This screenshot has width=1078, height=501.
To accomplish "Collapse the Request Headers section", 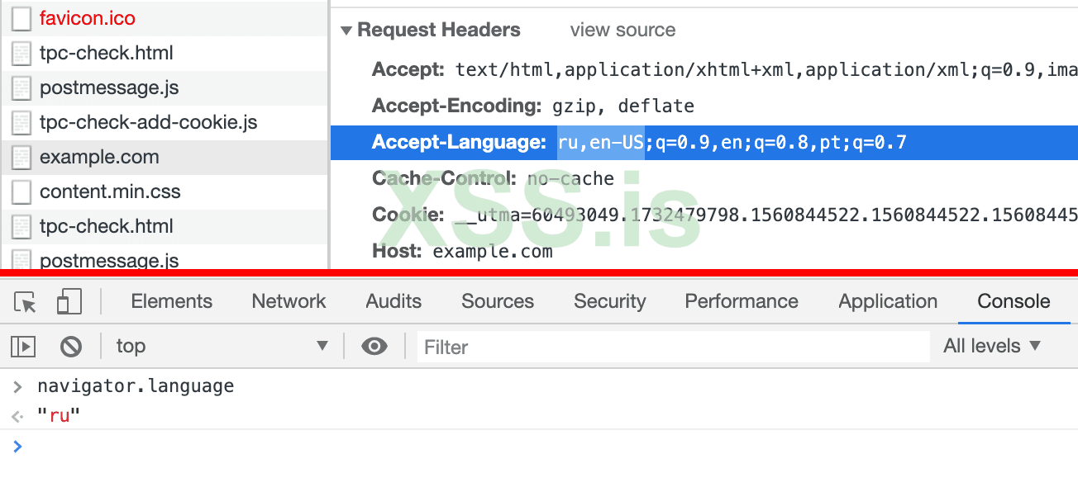I will (346, 31).
